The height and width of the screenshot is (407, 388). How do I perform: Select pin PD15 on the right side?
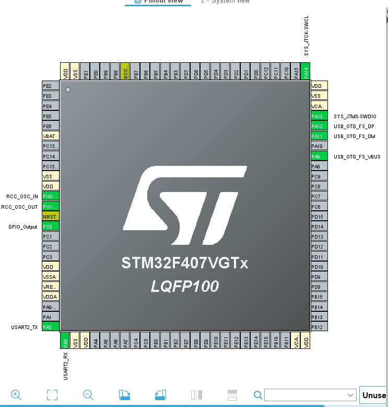coord(319,217)
